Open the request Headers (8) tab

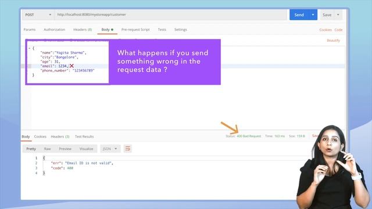point(83,30)
